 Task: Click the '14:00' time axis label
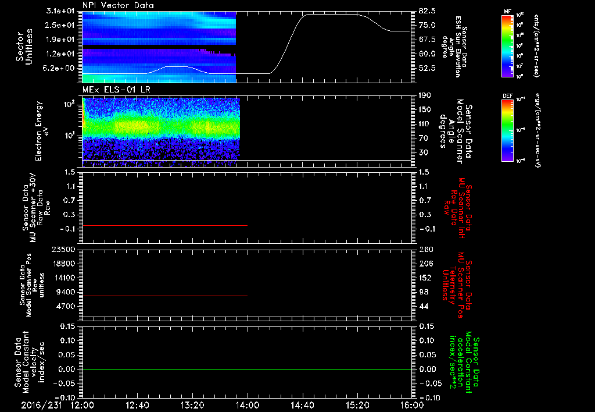[248, 405]
